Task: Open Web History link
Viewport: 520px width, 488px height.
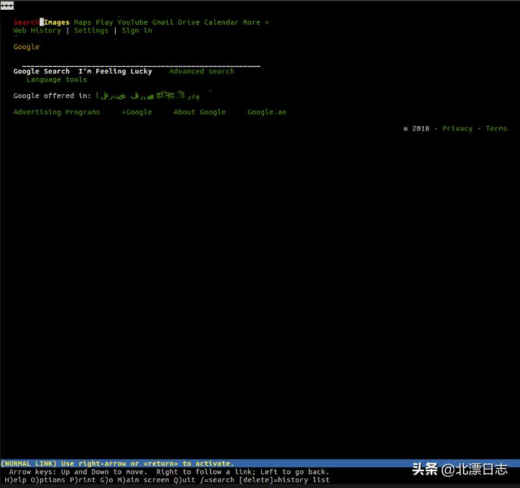Action: tap(37, 31)
